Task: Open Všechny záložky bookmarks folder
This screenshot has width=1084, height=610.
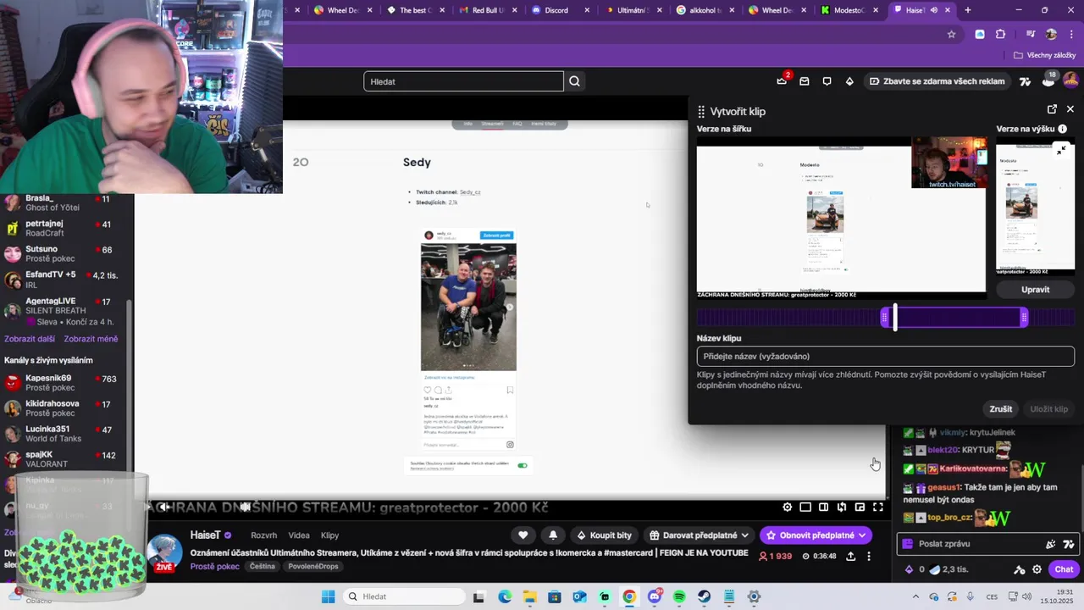Action: (1044, 55)
